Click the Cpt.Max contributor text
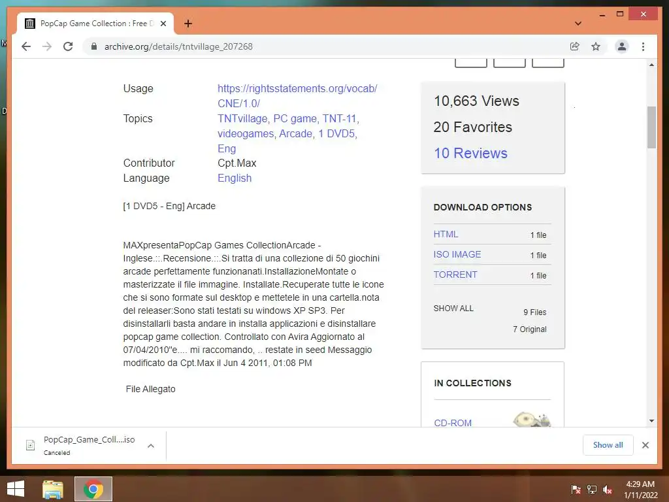The width and height of the screenshot is (669, 502). click(237, 163)
